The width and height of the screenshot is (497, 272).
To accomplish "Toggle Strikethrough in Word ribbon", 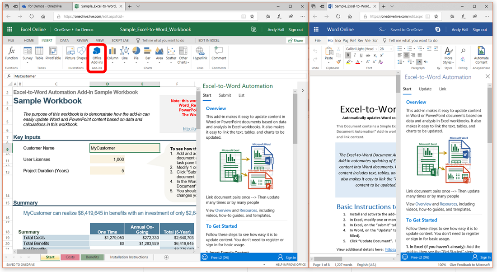I will click(x=368, y=56).
